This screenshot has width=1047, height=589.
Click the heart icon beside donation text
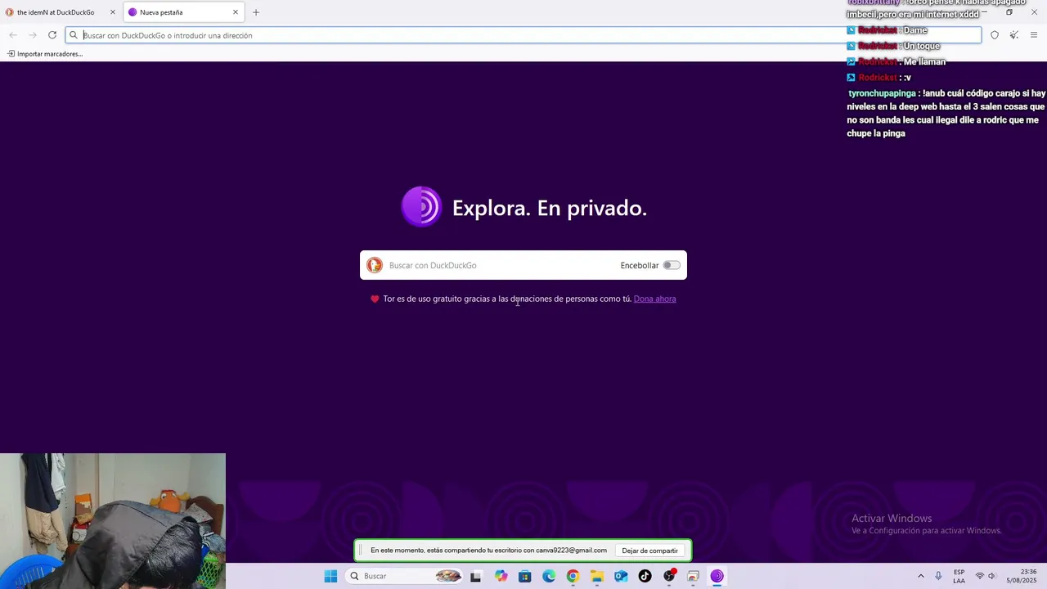375,299
